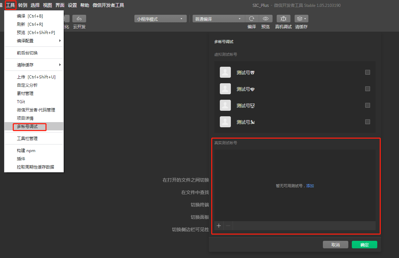Click avatar of second virtual test account
399x258 pixels.
coord(225,89)
